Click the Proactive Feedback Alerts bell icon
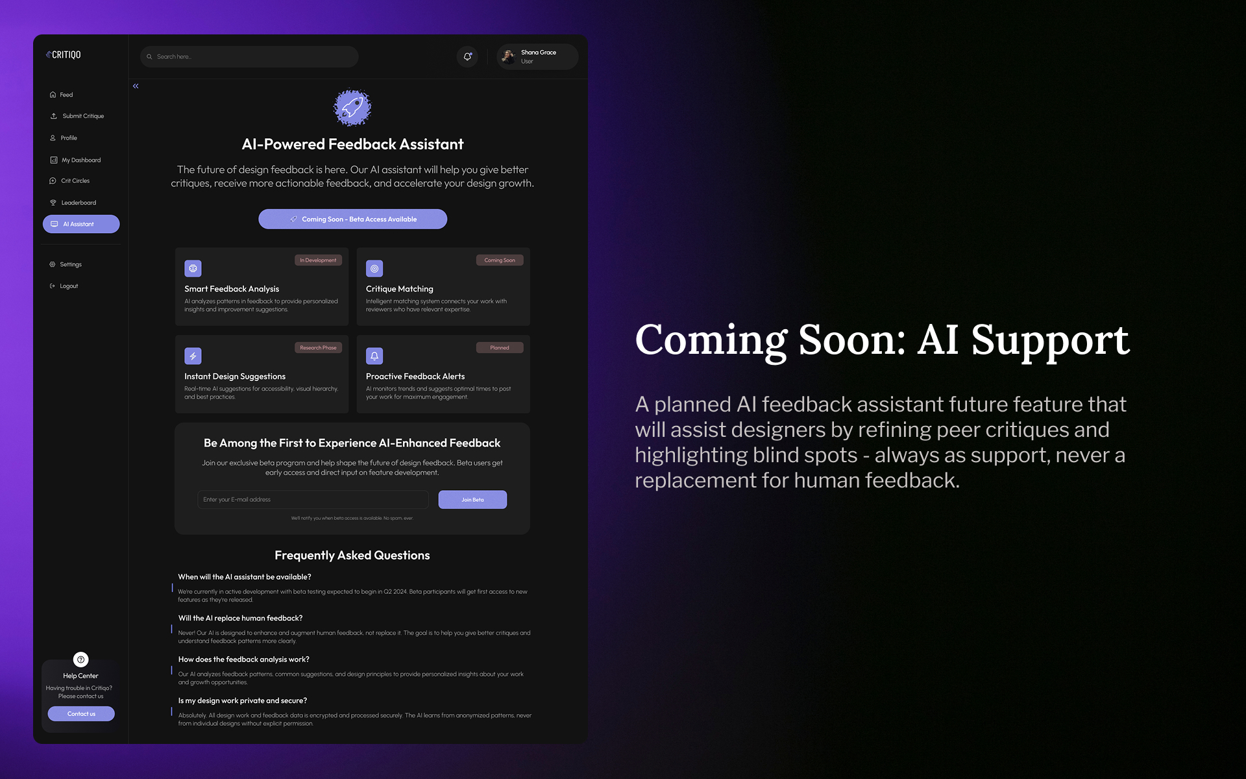This screenshot has width=1246, height=779. pos(374,356)
